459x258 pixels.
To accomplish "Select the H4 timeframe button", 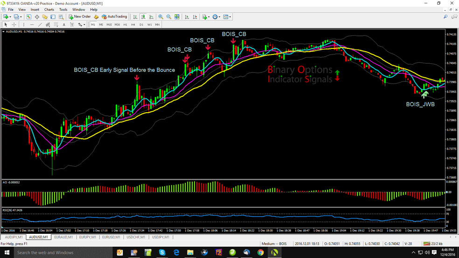I will [x=133, y=24].
